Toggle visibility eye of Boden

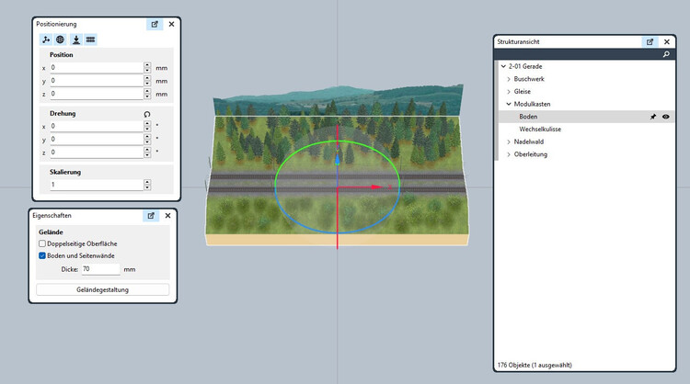pyautogui.click(x=666, y=117)
